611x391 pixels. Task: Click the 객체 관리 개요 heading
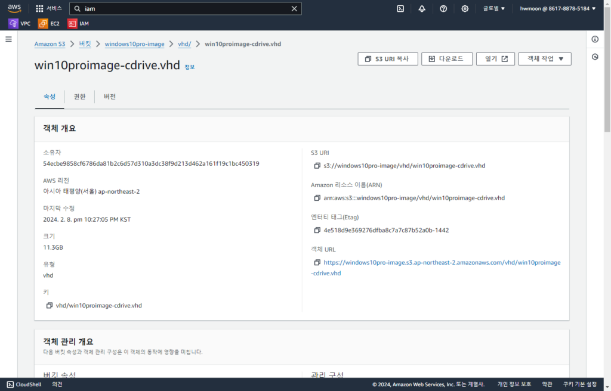(x=68, y=342)
